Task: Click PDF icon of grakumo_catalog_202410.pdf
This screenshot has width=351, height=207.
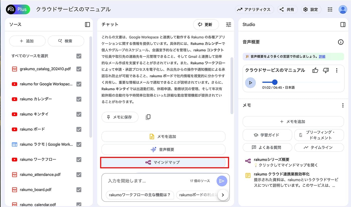Action: click(x=15, y=69)
